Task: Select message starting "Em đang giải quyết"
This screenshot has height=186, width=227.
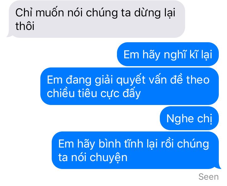Action: pos(130,86)
